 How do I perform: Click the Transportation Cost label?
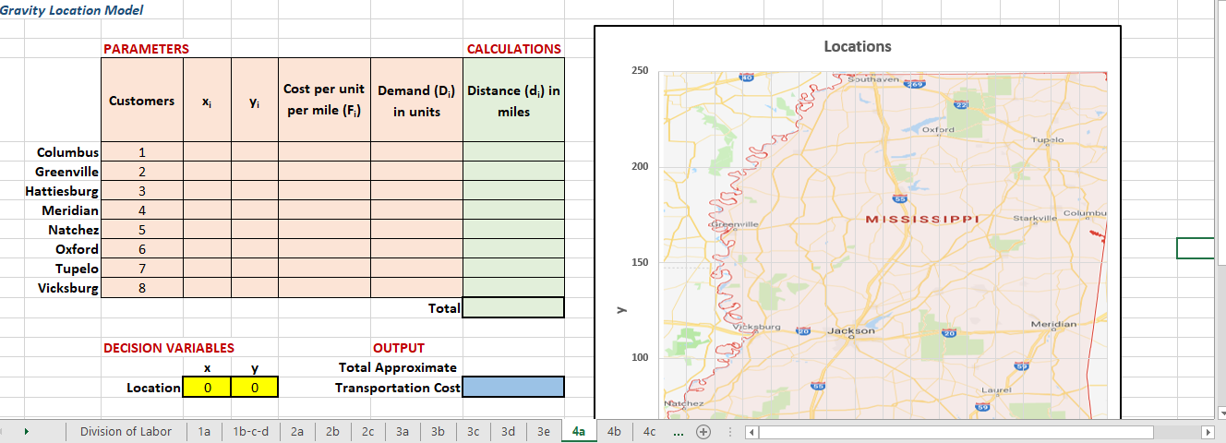[398, 387]
